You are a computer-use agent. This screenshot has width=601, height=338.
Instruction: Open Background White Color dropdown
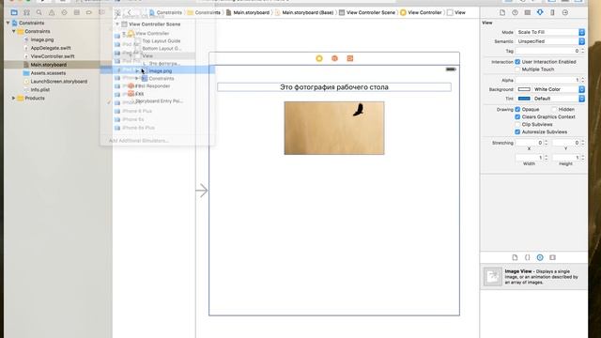point(559,89)
